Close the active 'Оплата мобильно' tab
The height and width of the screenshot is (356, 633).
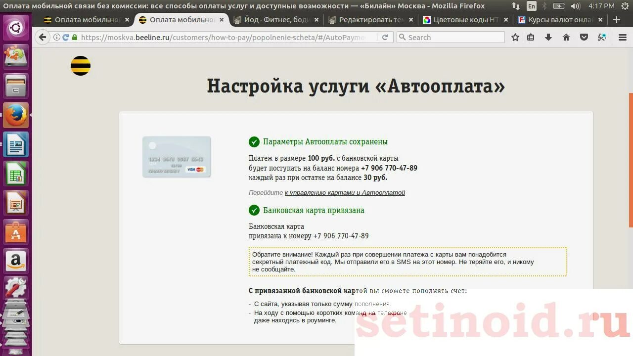[x=222, y=20]
